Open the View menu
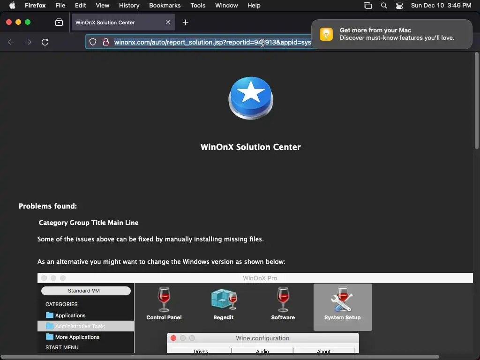480x360 pixels. pos(102,5)
